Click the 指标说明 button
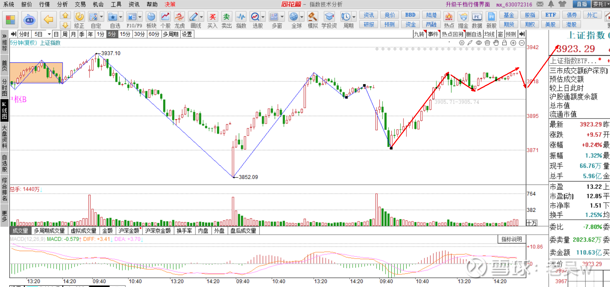 [511, 239]
